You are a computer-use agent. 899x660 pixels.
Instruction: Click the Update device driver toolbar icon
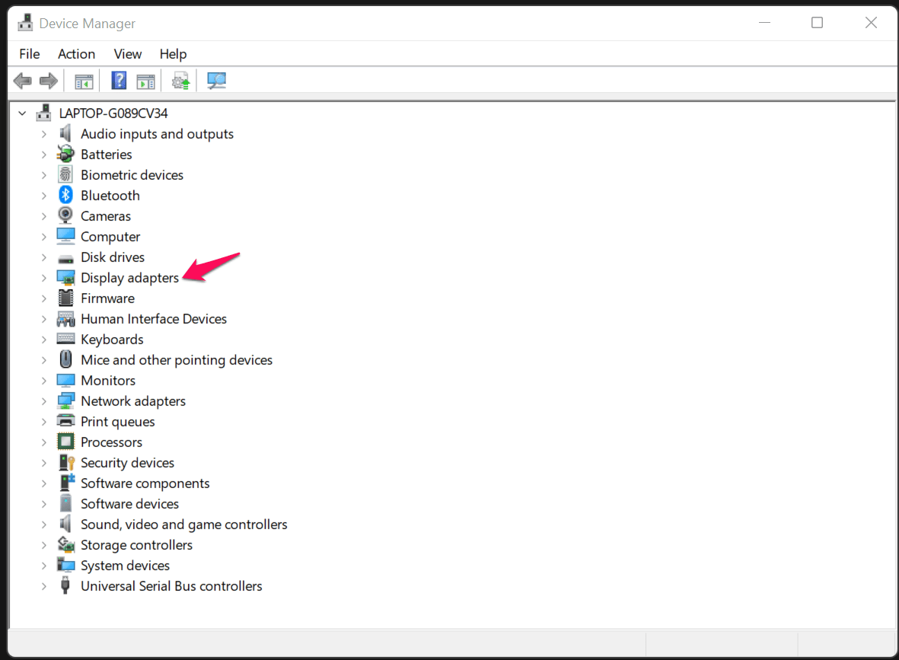click(180, 81)
